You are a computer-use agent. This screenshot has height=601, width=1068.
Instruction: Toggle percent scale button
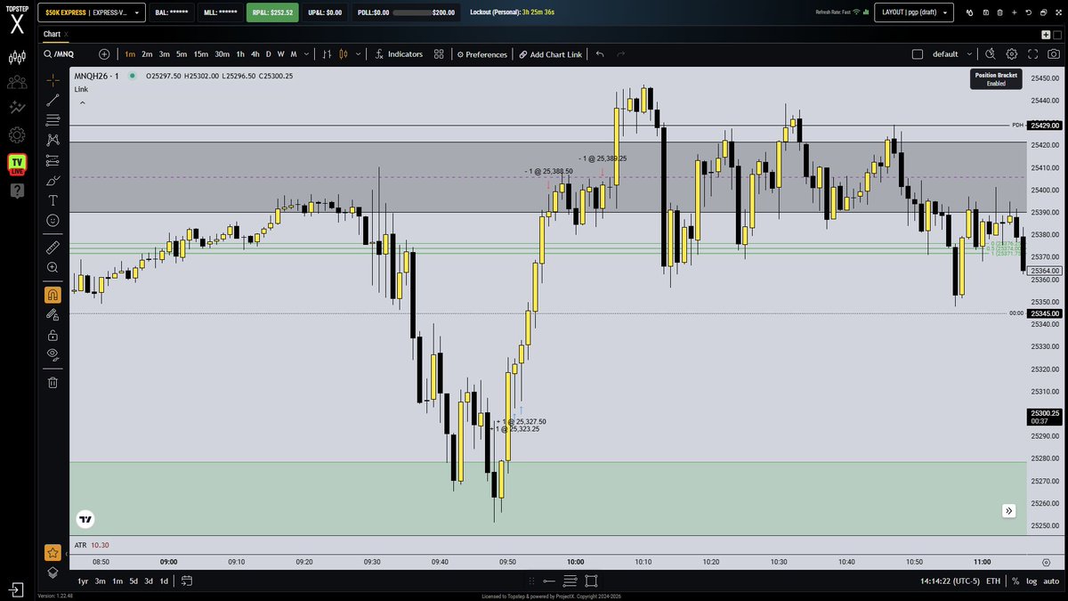point(1015,581)
